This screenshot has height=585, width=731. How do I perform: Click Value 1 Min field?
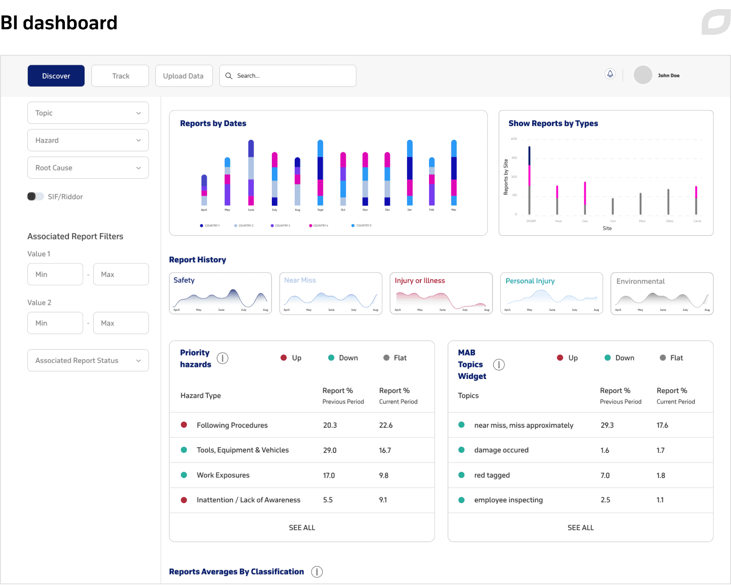click(x=55, y=274)
